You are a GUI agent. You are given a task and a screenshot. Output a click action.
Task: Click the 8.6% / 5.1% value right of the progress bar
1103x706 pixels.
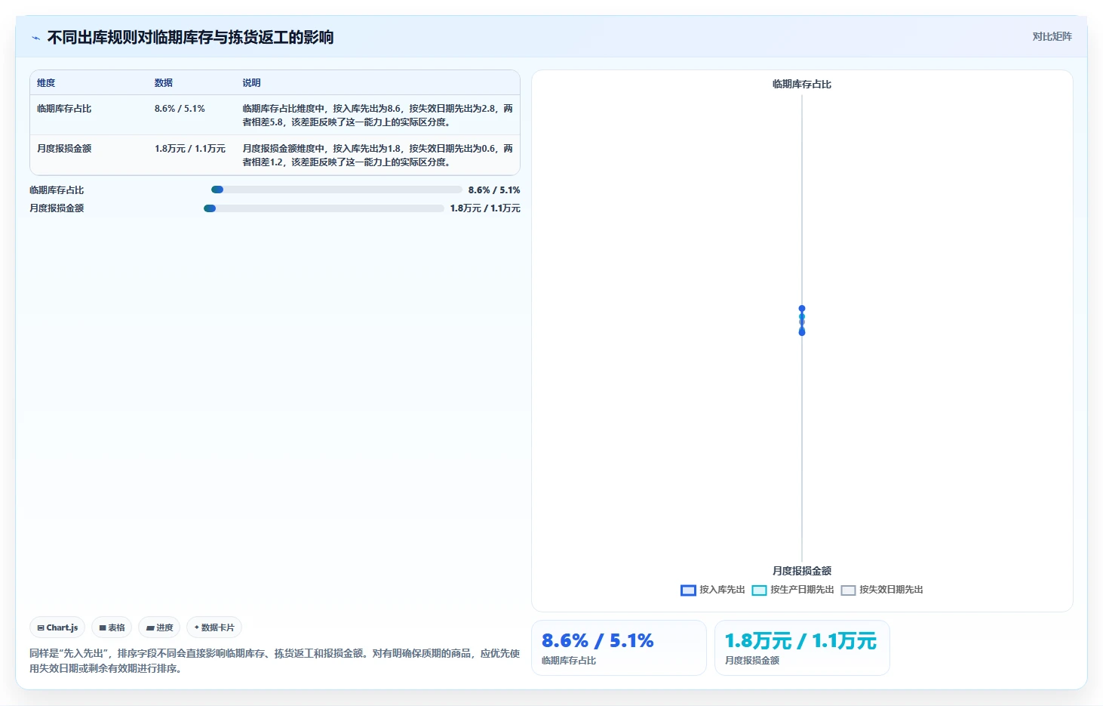click(494, 190)
